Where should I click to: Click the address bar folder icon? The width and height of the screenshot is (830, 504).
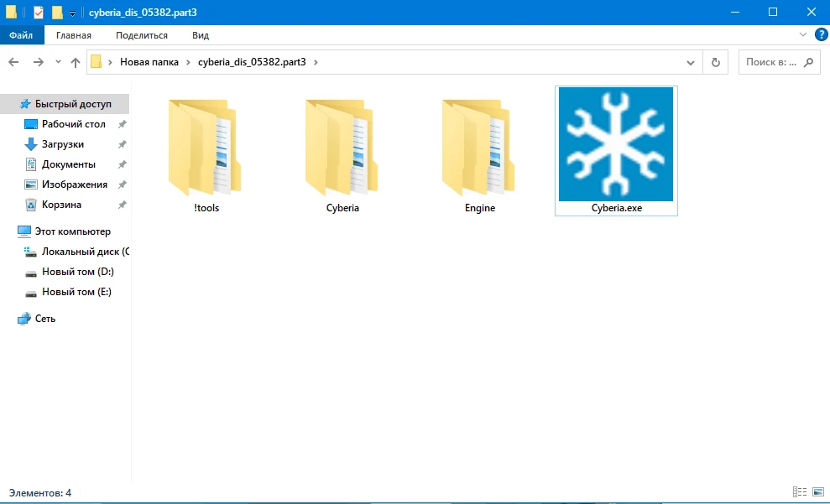coord(96,62)
